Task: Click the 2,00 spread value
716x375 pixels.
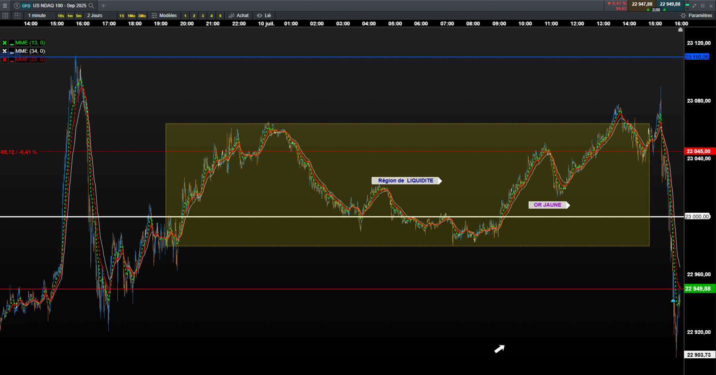Action: [656, 10]
